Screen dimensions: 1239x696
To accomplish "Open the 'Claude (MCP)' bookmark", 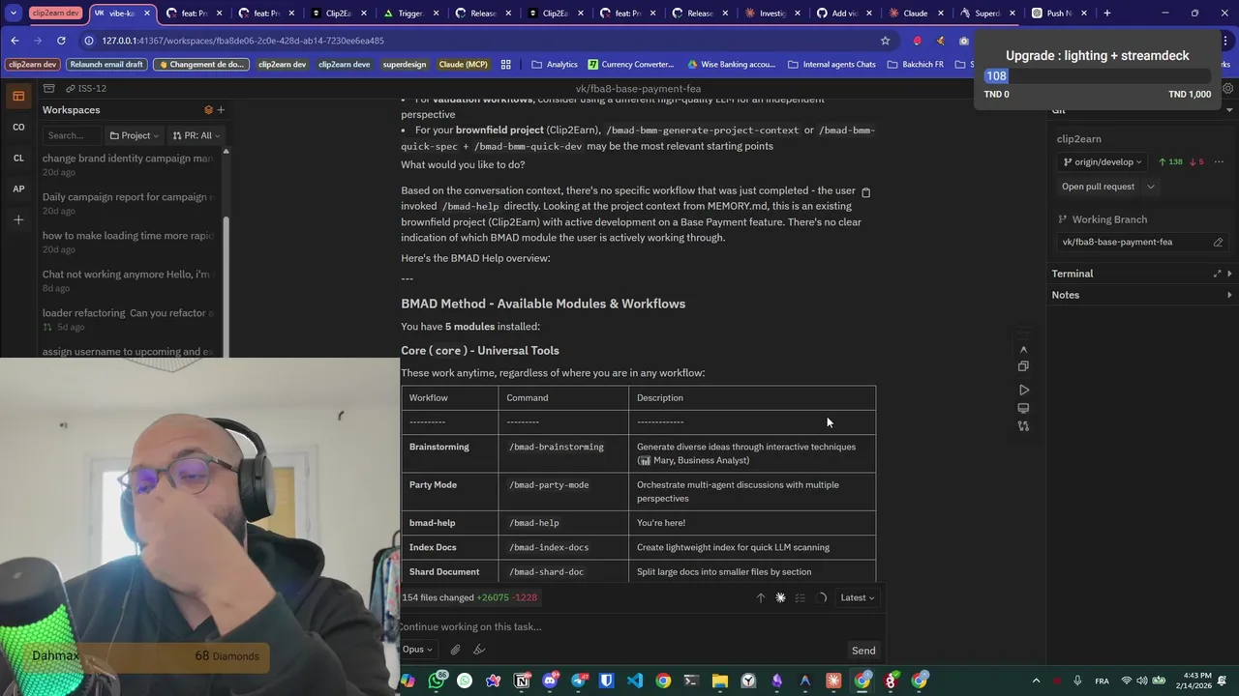I will [x=463, y=65].
